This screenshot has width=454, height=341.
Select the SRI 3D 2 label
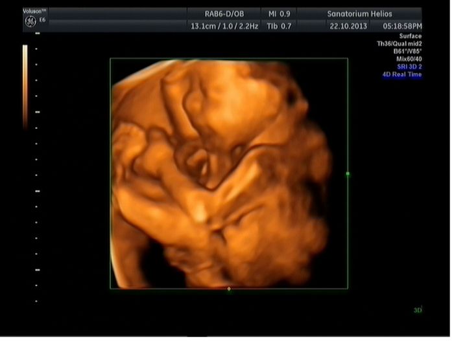(405, 67)
